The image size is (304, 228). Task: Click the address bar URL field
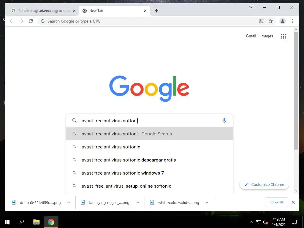147,21
